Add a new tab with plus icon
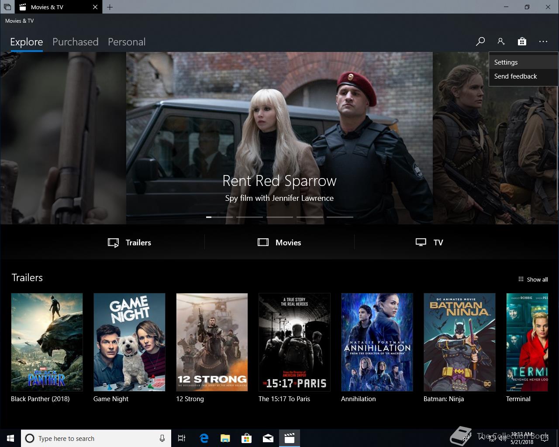 coord(110,7)
